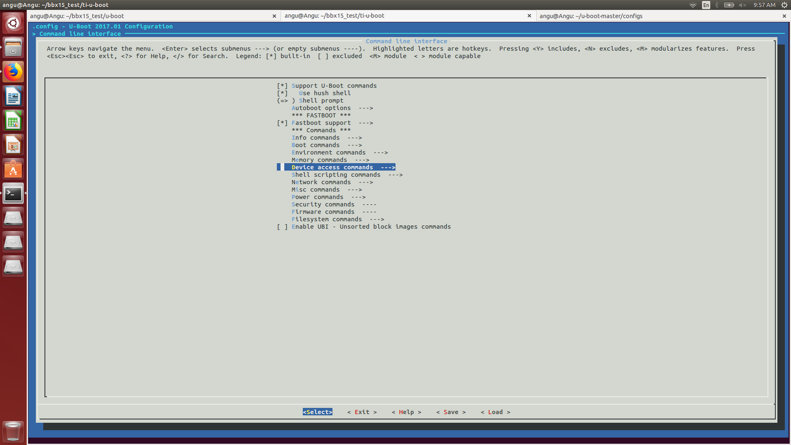Expand Boot commands submenu
791x445 pixels.
pos(327,145)
